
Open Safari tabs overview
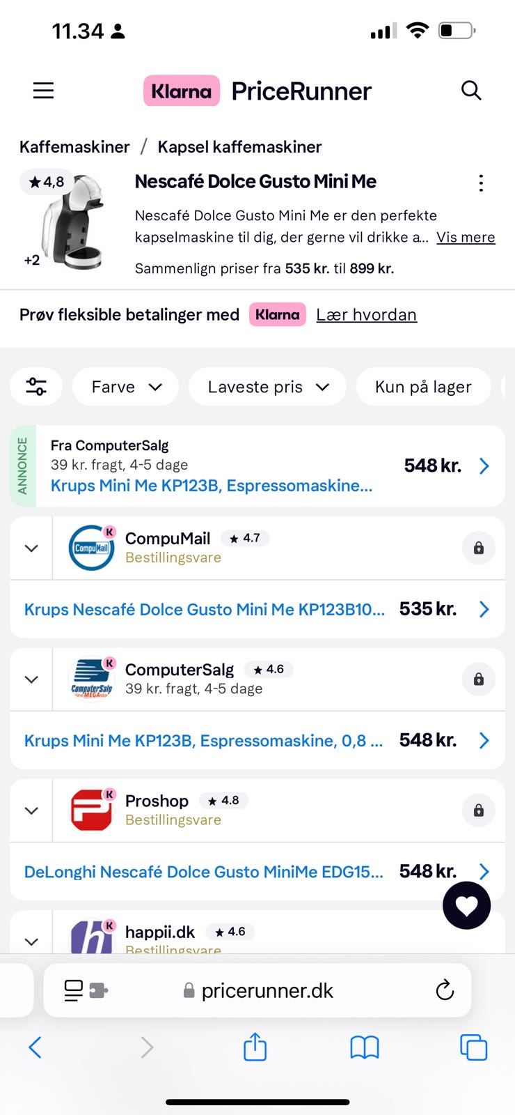[473, 1047]
